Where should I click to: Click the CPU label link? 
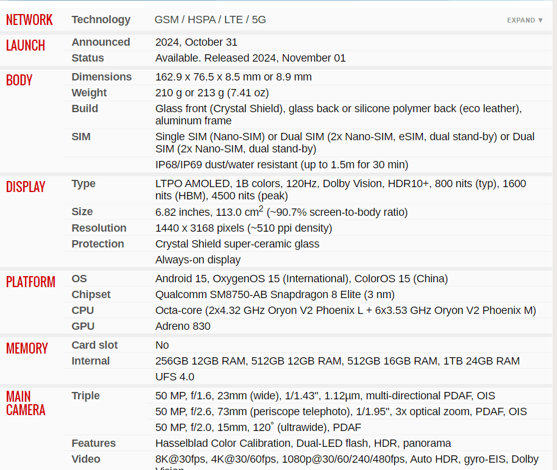tap(83, 310)
